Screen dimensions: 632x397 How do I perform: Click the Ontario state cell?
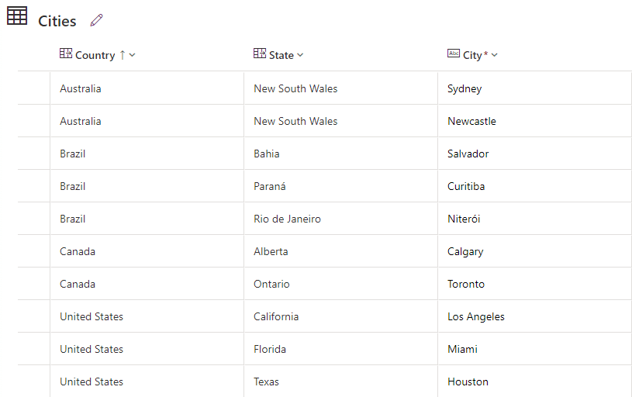pos(271,284)
